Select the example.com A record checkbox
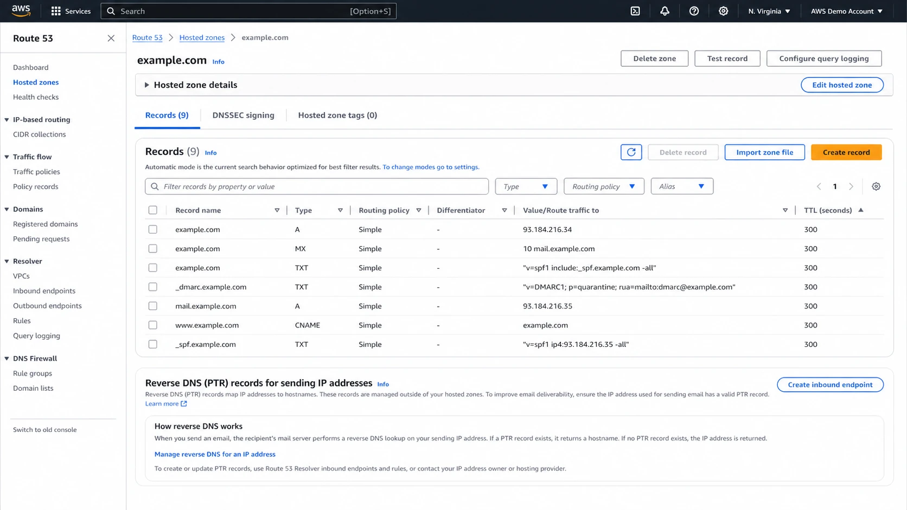The image size is (907, 510). click(x=153, y=229)
